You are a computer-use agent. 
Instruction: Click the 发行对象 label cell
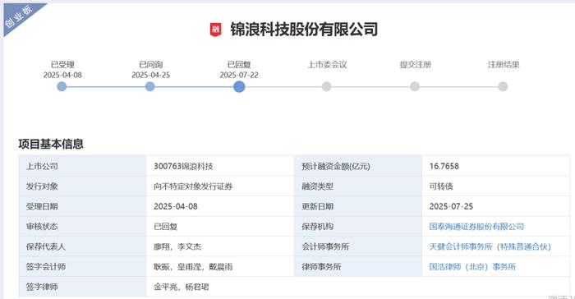point(82,186)
